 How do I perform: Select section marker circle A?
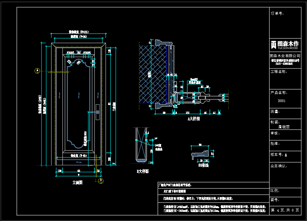pyautogui.click(x=37, y=71)
